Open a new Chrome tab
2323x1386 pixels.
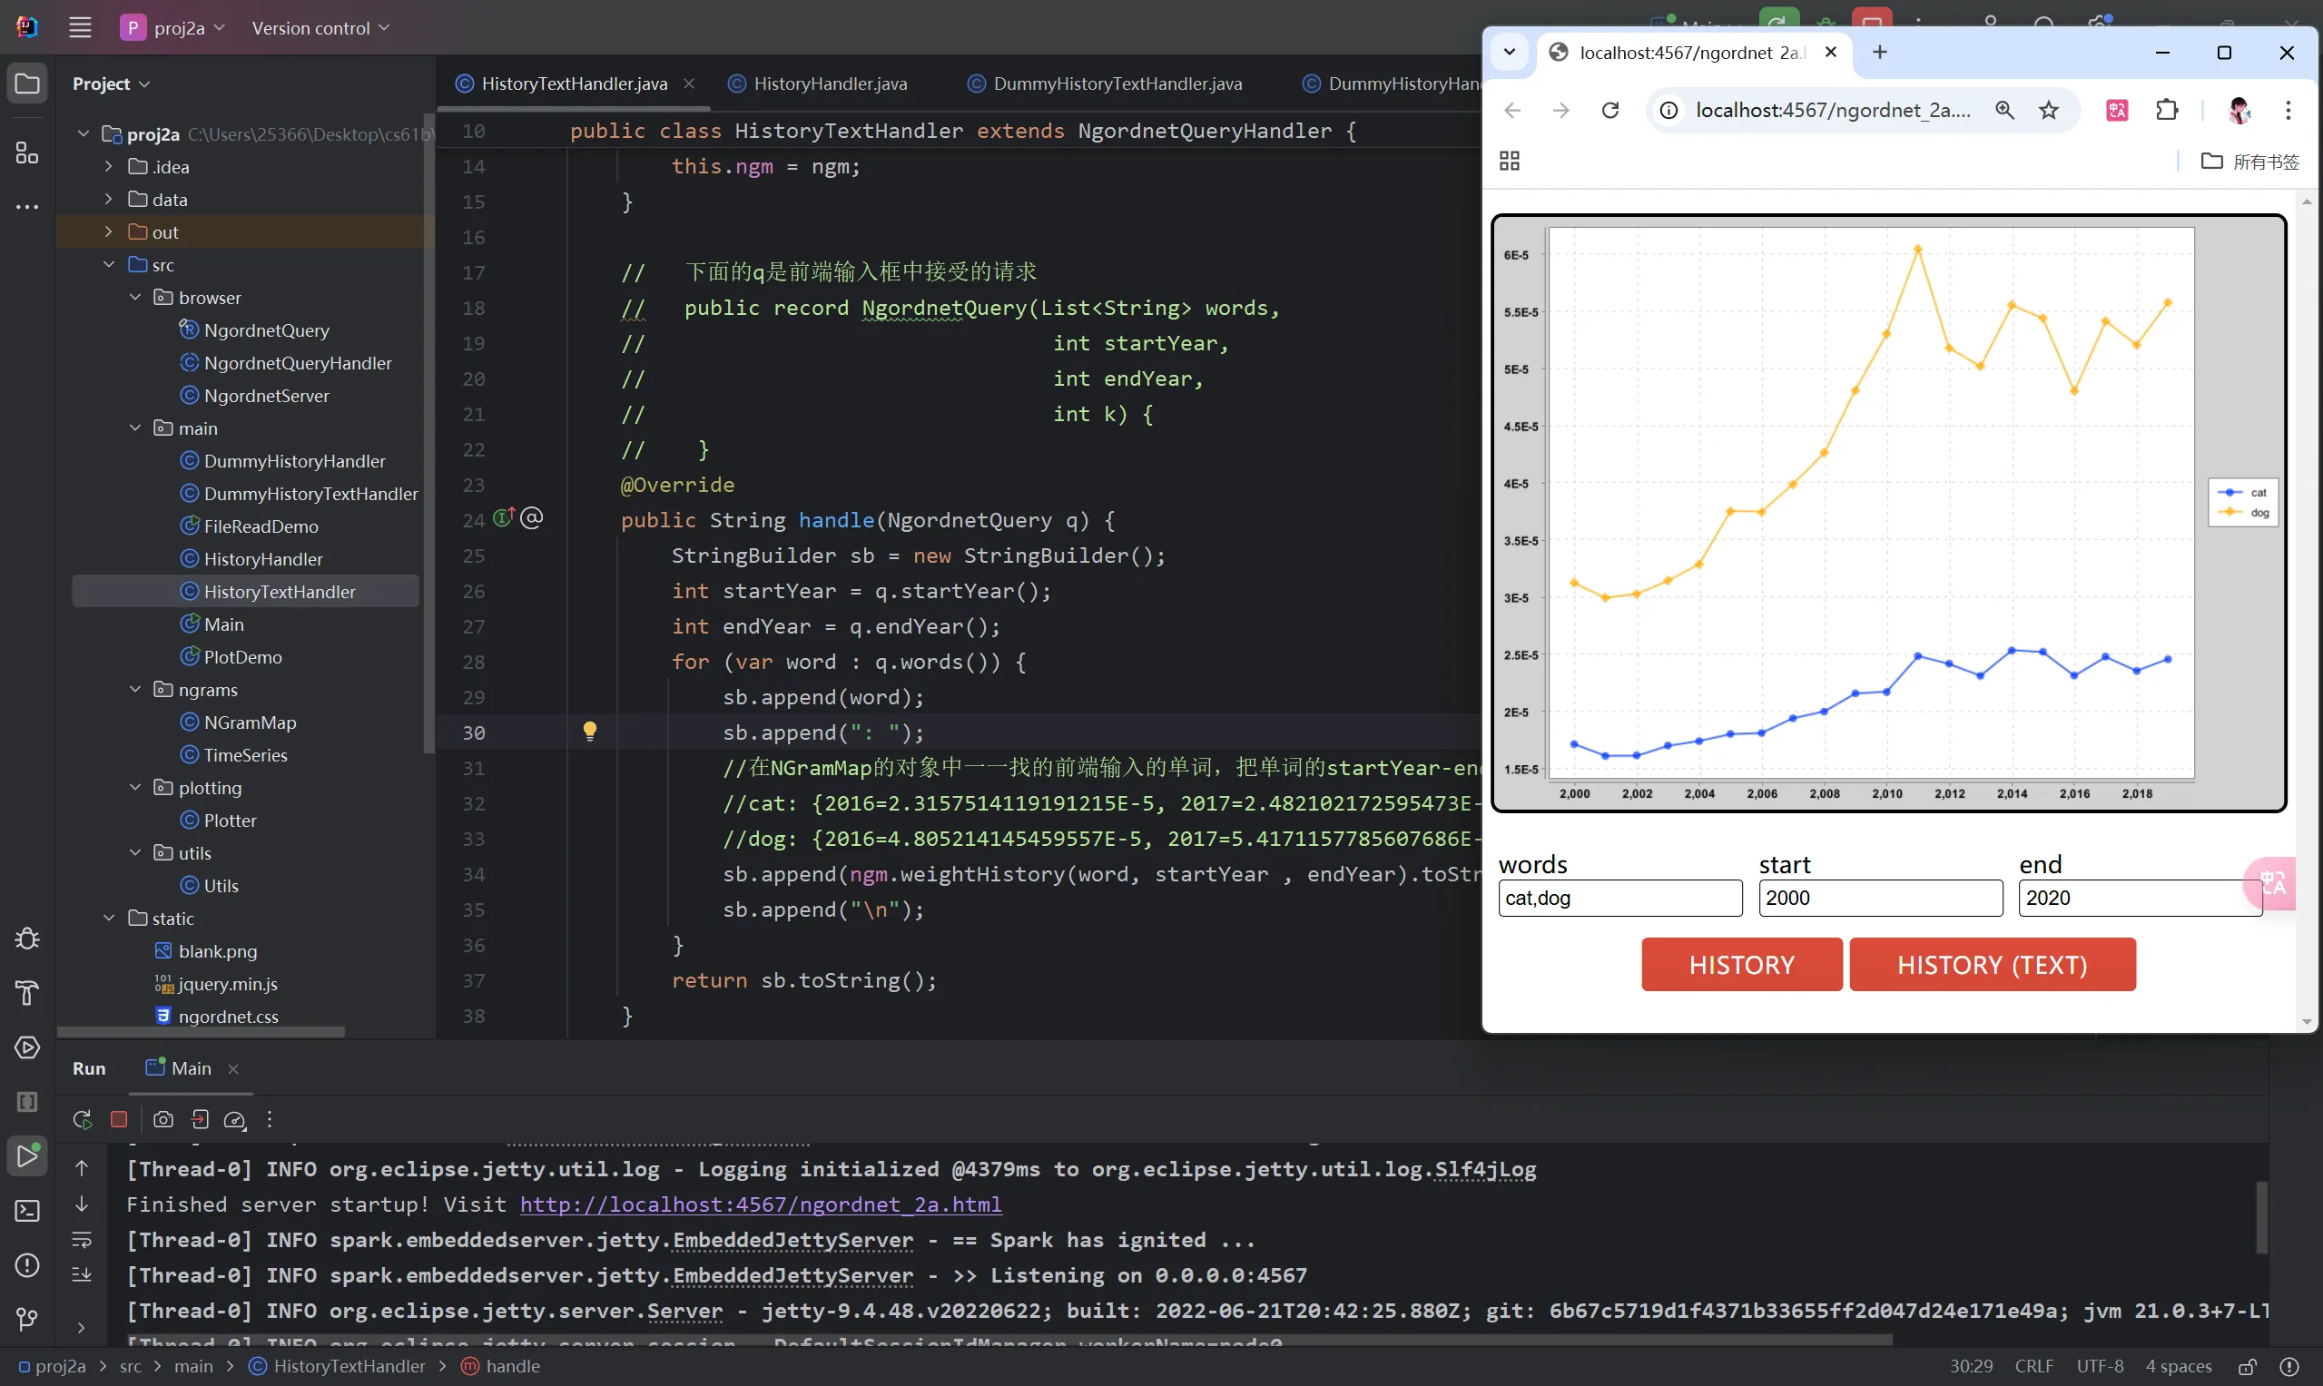pos(1880,53)
